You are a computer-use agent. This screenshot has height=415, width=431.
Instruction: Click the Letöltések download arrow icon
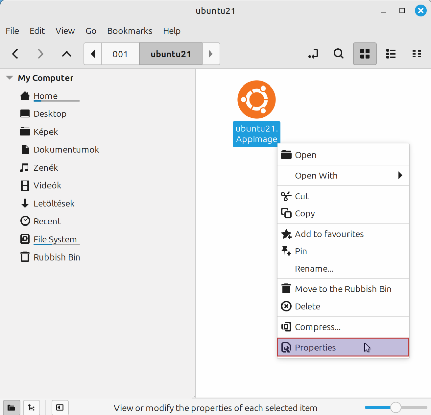(25, 203)
